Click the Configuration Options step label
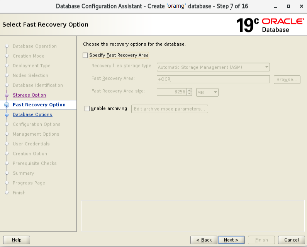 (x=37, y=124)
